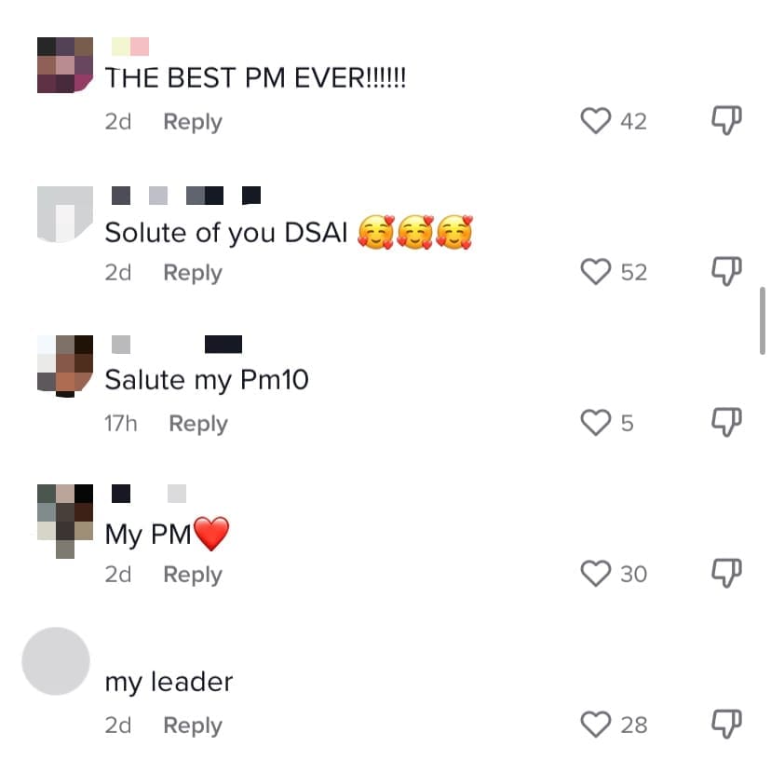Reply to "Solute of you DSAI" comment
The width and height of the screenshot is (771, 760).
coord(193,273)
